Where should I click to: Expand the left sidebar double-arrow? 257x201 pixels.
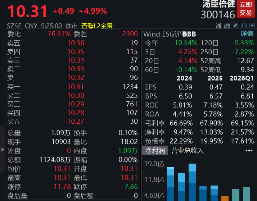[2, 150]
